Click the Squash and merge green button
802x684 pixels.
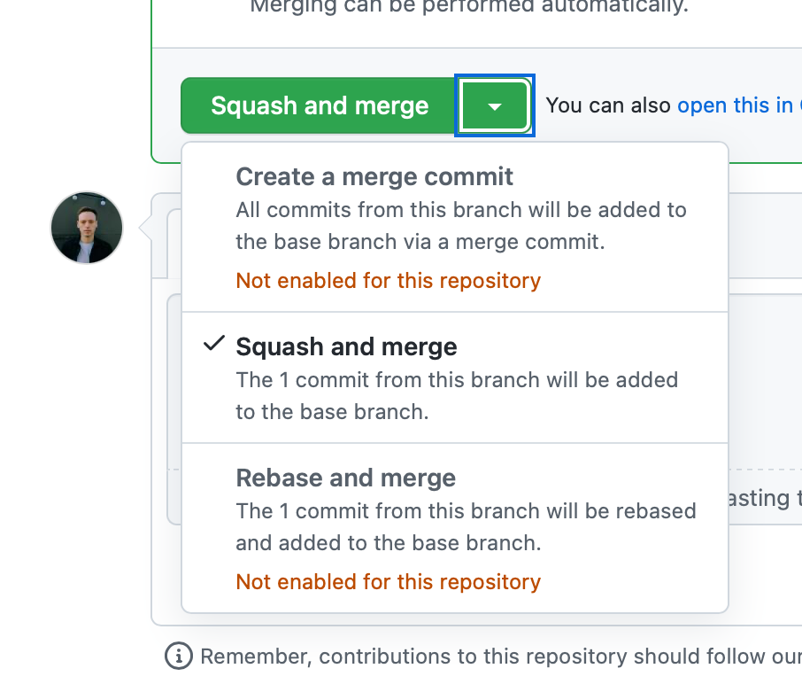(318, 105)
